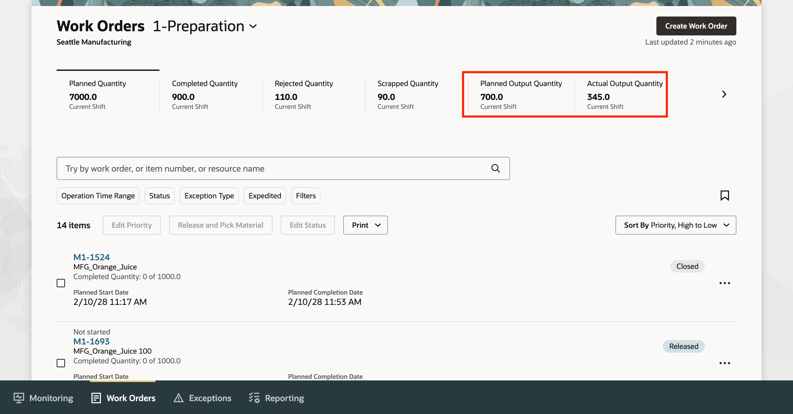
Task: Click the Exceptions warning triangle icon
Action: click(179, 398)
